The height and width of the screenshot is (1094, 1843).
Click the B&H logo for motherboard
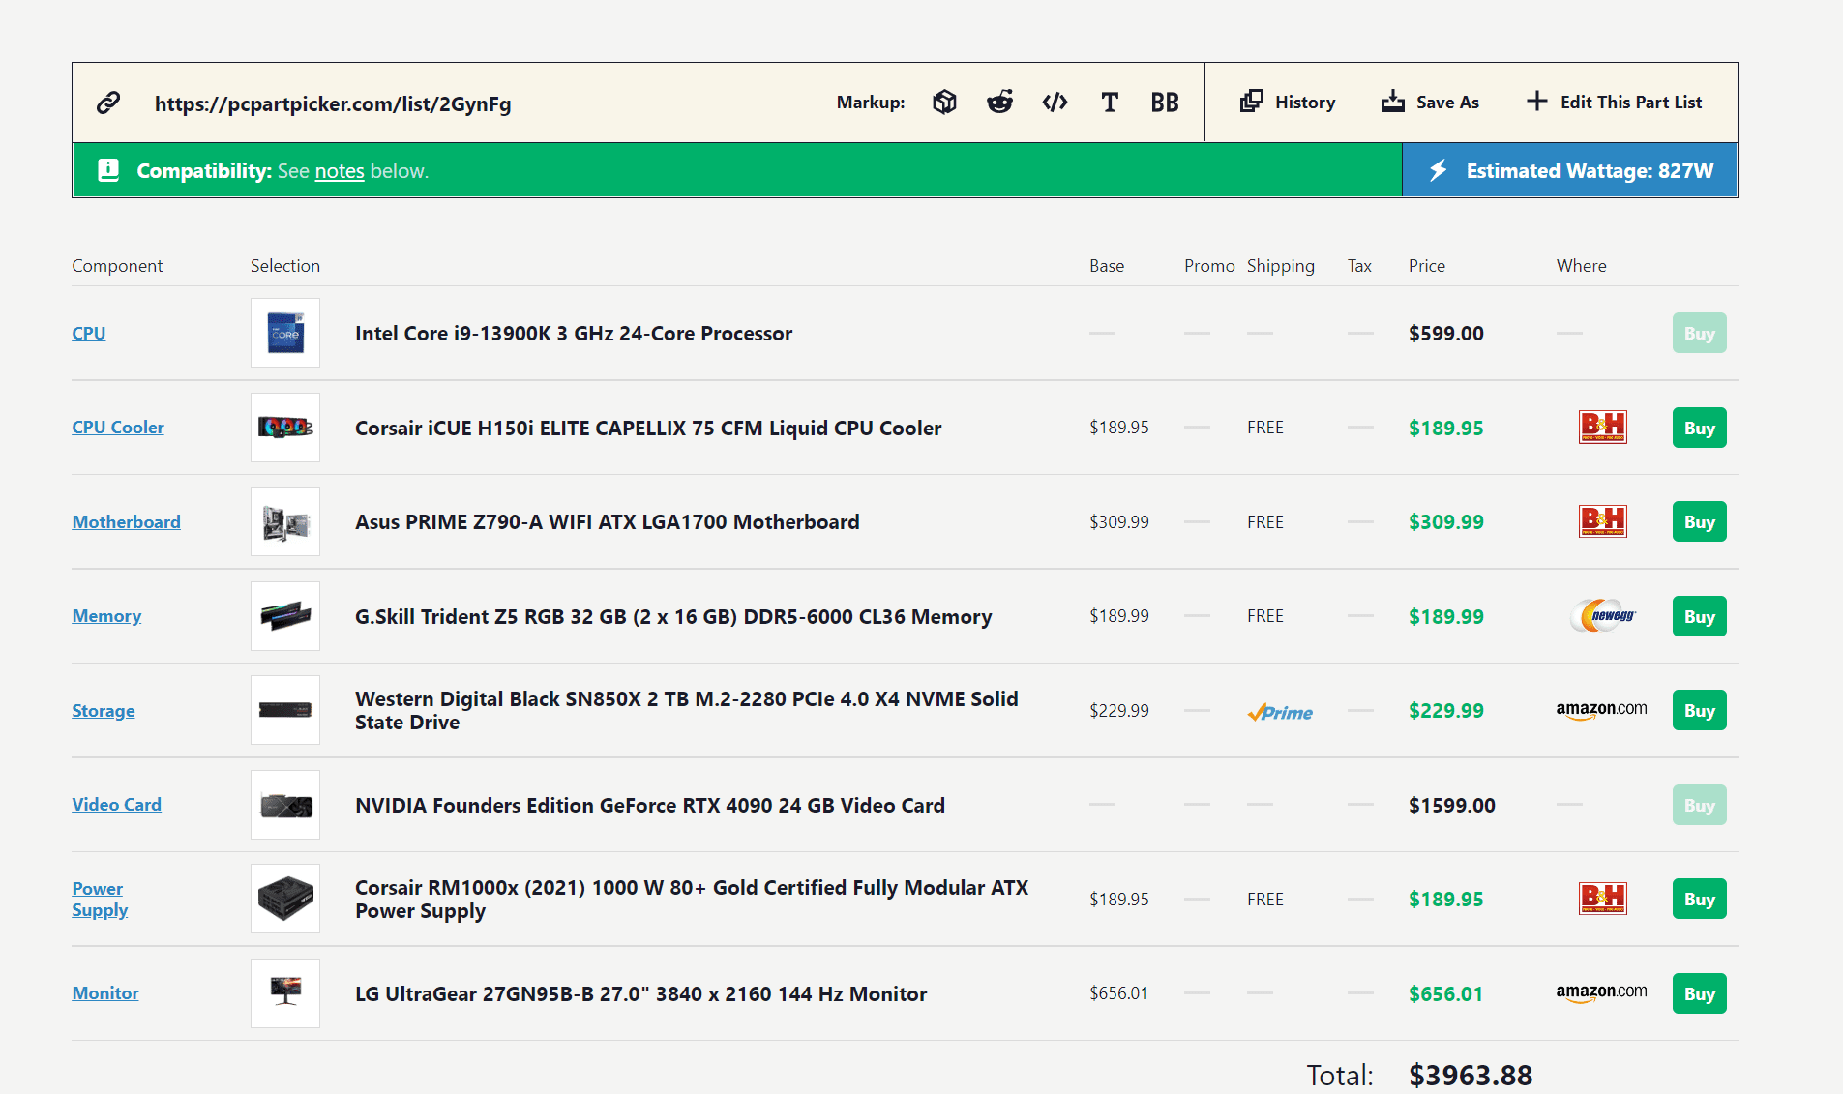click(x=1602, y=521)
